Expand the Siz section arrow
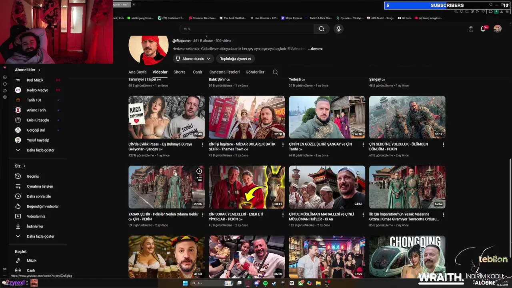Viewport: 512px width, 288px height. (x=24, y=166)
